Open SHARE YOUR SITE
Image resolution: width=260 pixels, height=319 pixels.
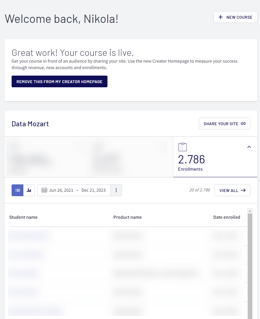pyautogui.click(x=224, y=123)
